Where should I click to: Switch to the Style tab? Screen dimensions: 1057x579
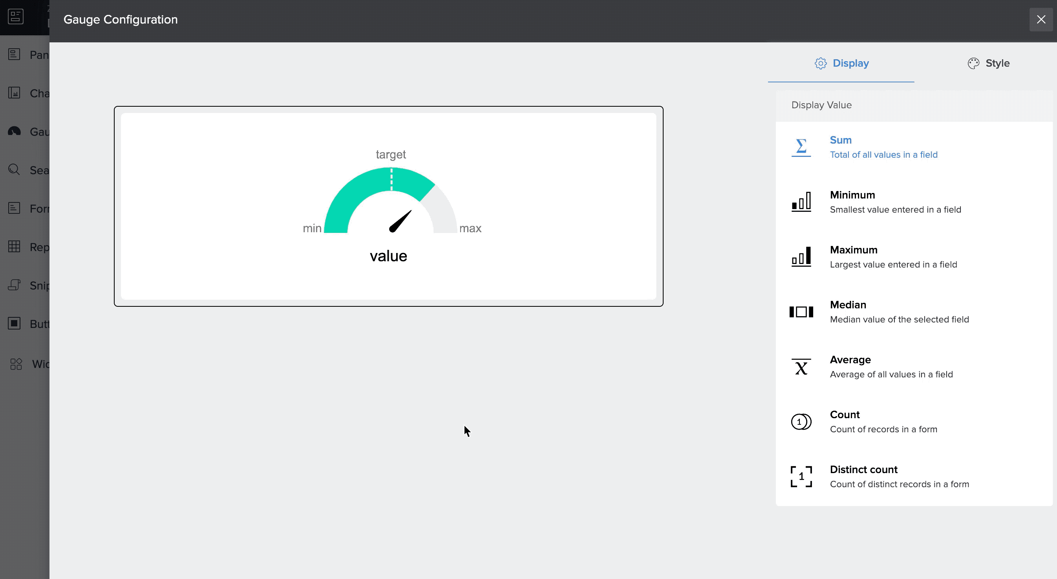[988, 63]
